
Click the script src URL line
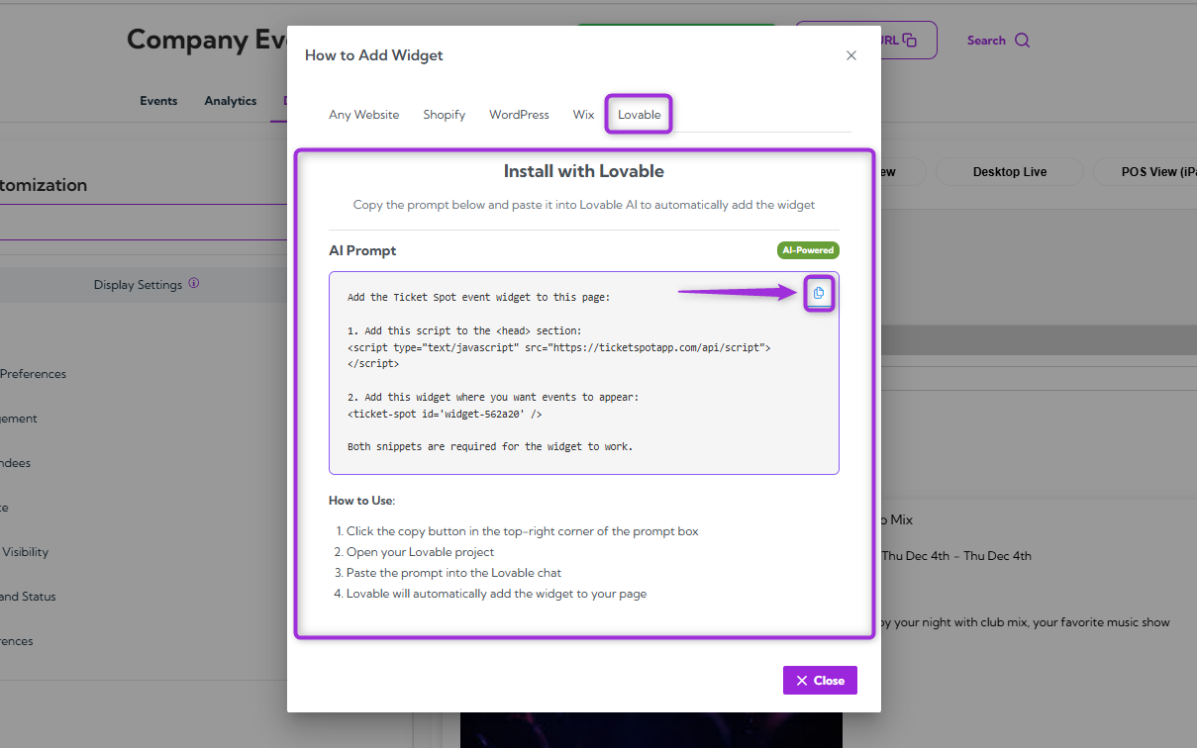pos(559,348)
